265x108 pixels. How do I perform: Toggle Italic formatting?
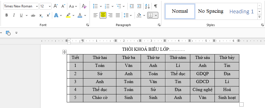(14, 15)
